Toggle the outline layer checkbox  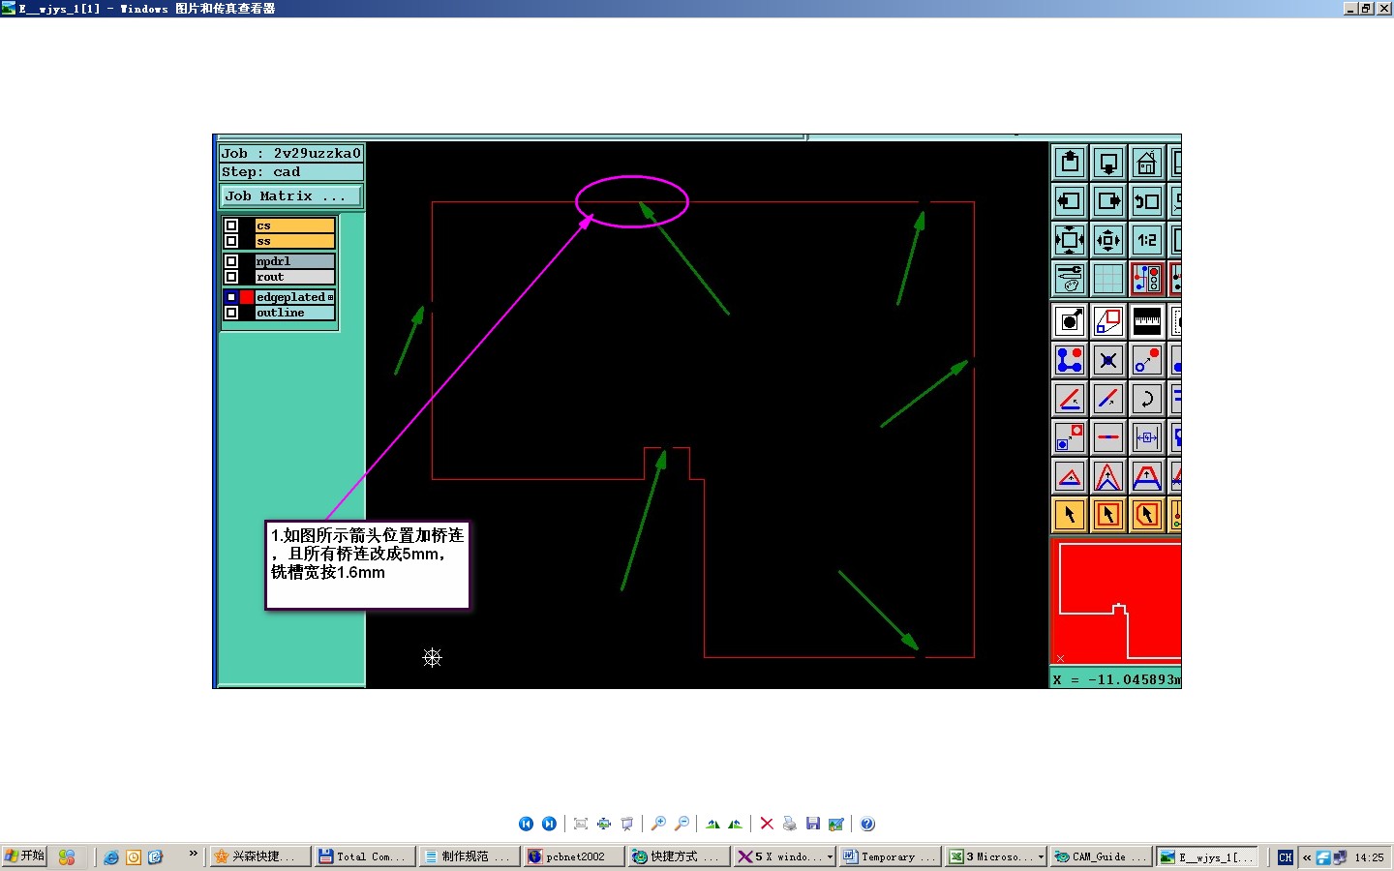point(231,313)
